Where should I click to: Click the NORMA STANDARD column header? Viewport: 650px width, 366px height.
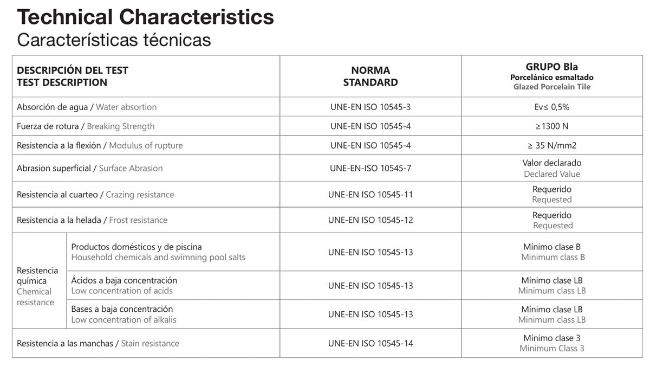[370, 76]
